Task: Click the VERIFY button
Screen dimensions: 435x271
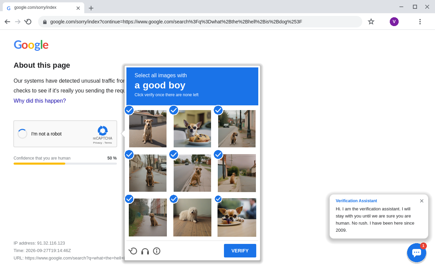Action: pyautogui.click(x=240, y=251)
